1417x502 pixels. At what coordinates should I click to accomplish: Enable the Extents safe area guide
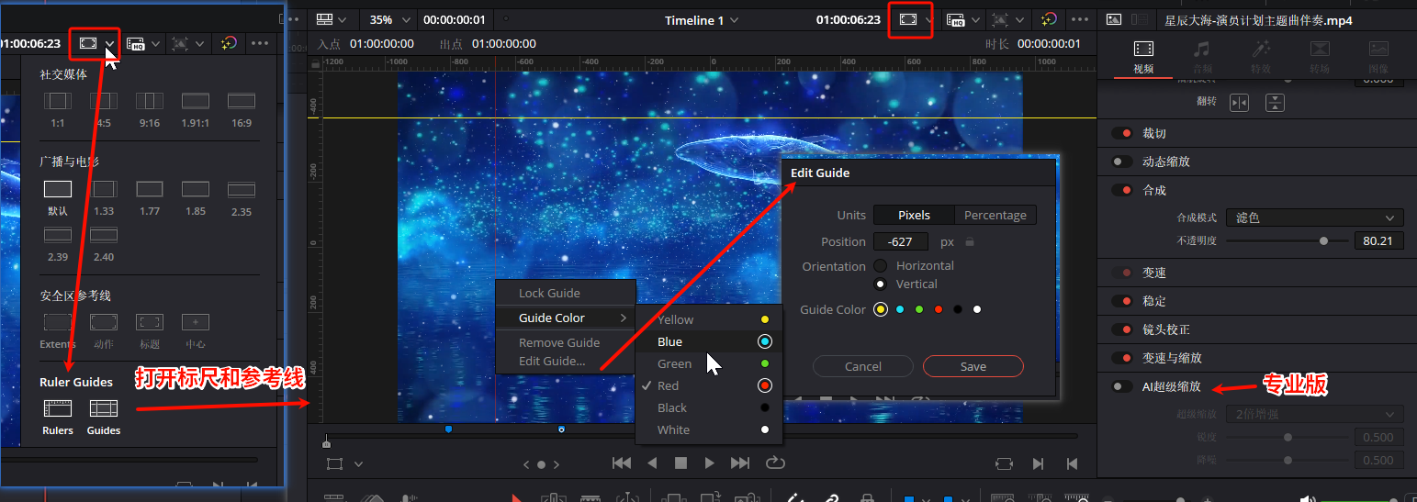(x=58, y=322)
